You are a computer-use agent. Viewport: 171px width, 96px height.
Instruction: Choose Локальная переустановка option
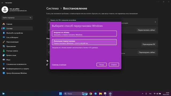(x=84, y=42)
